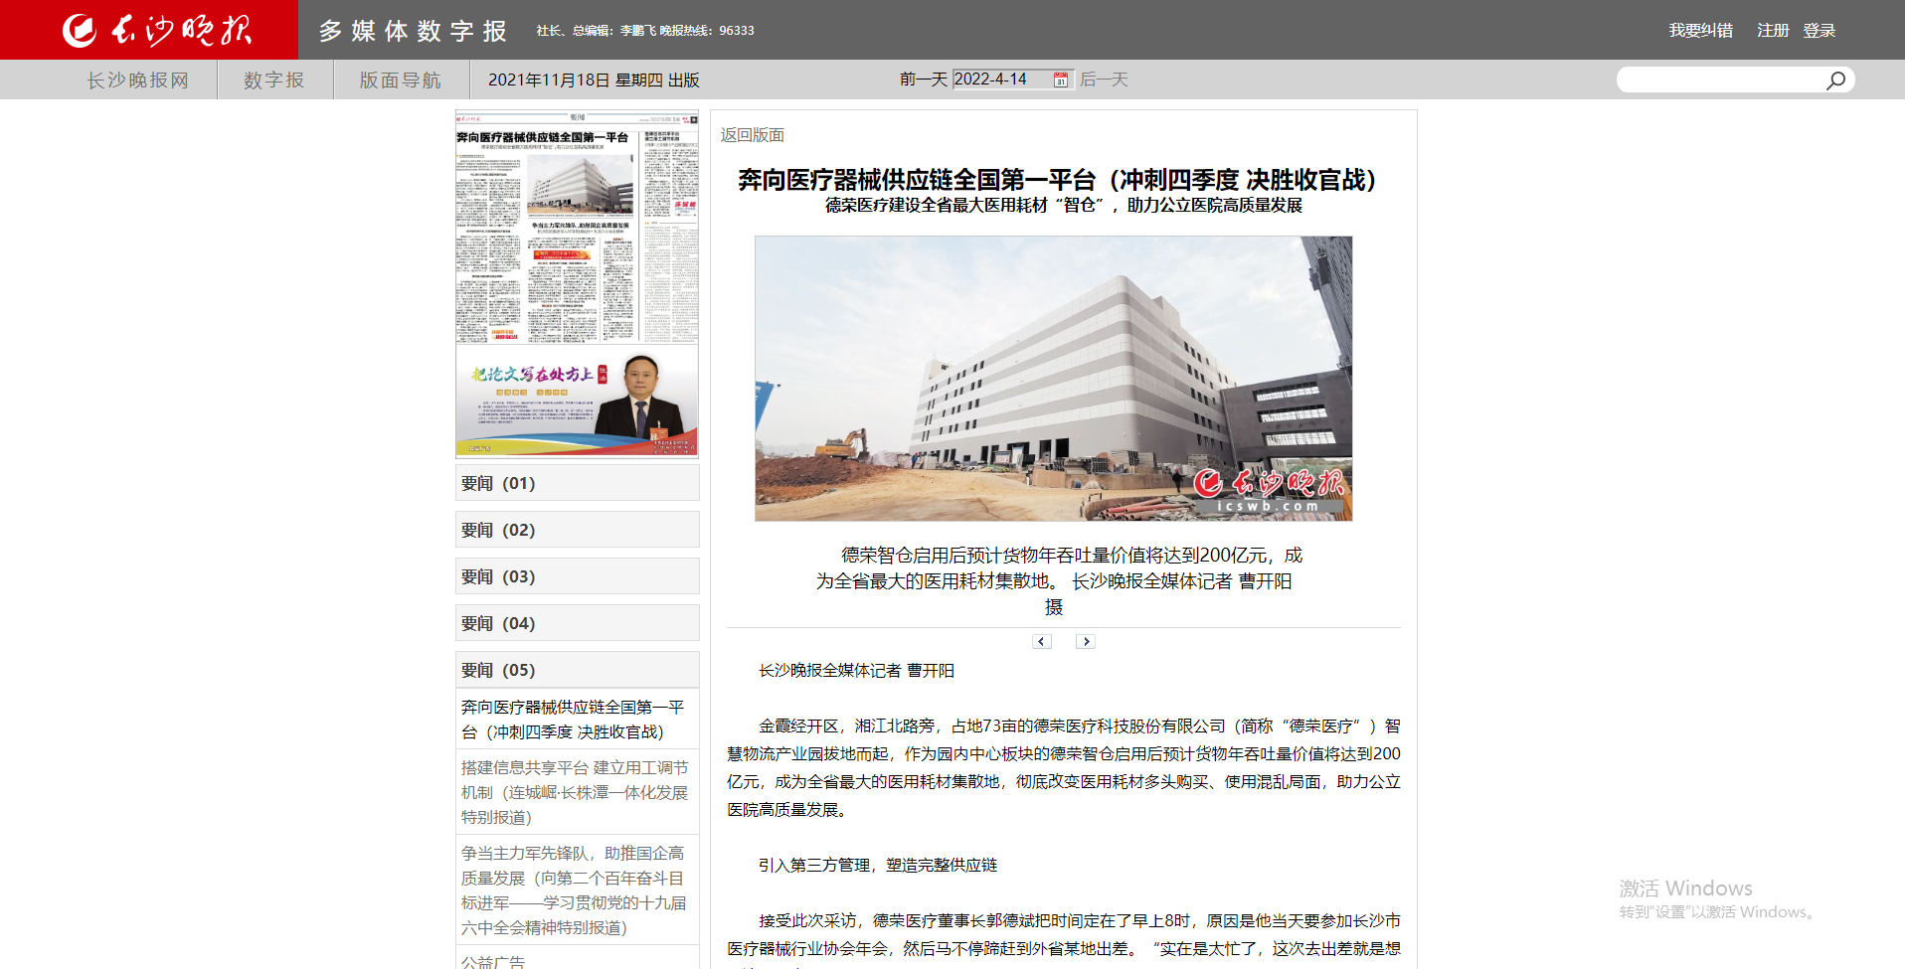
Task: Open 后一天 to view the next day
Action: pyautogui.click(x=1103, y=79)
